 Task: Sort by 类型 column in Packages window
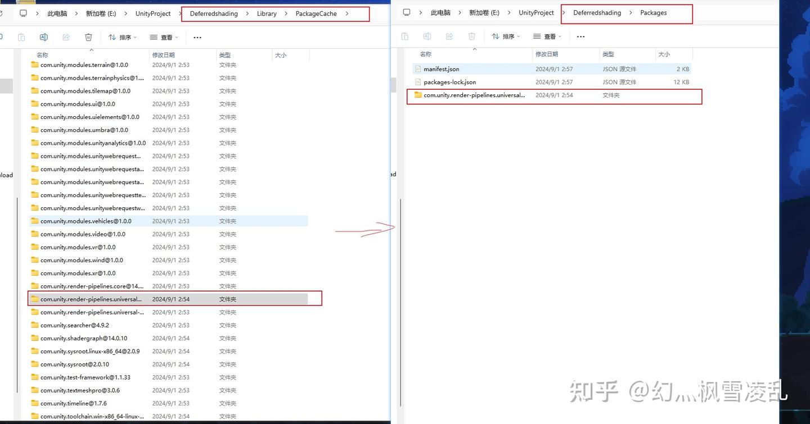[608, 54]
